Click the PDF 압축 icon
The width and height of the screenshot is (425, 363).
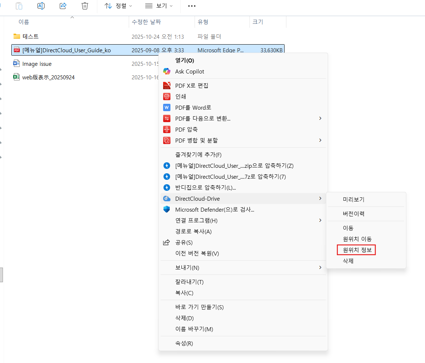[167, 129]
